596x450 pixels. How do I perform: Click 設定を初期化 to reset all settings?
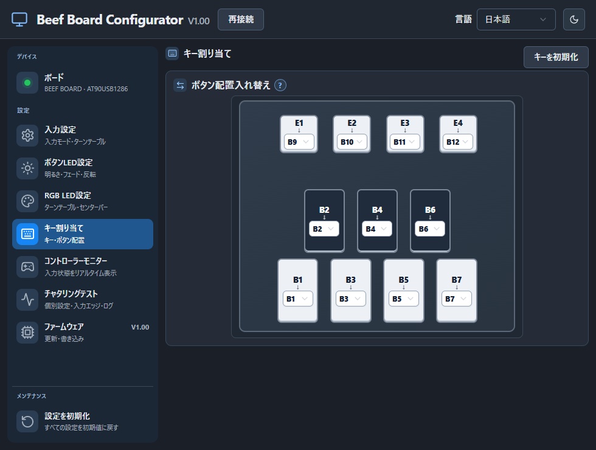[x=83, y=421]
